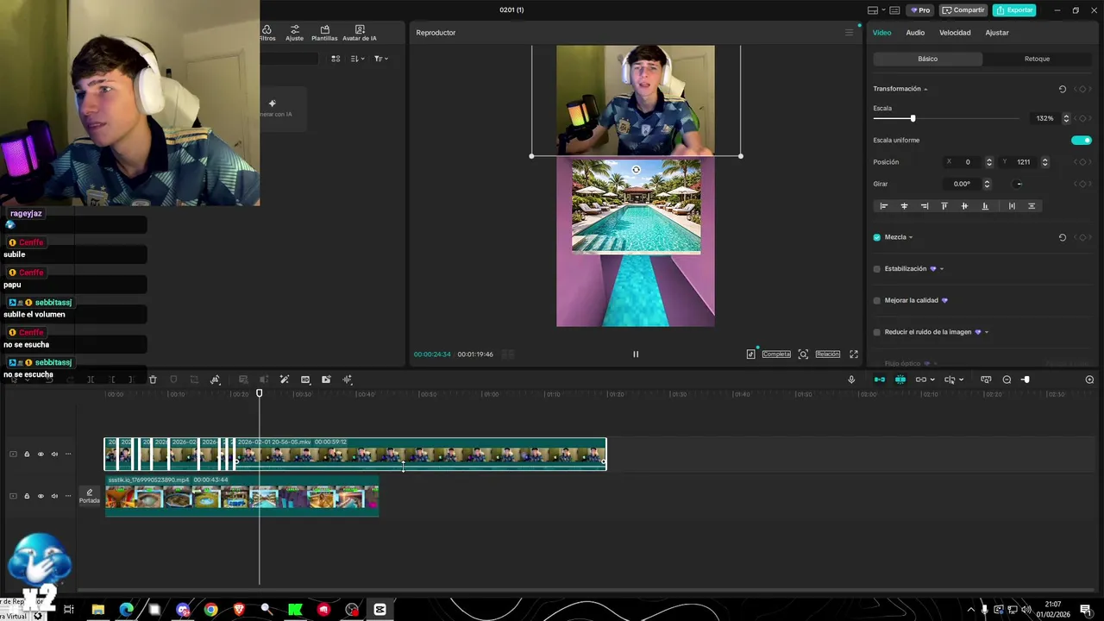This screenshot has width=1104, height=621.
Task: Hide the lower track with eye icon
Action: click(x=40, y=496)
